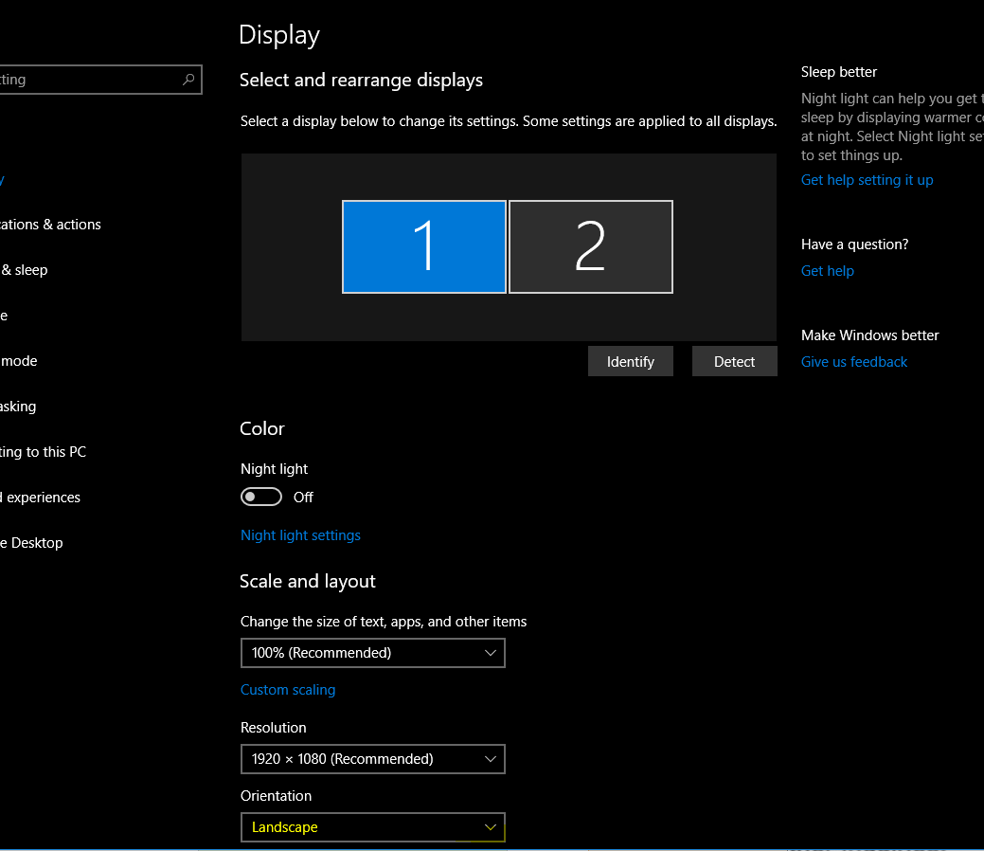Expand the Landscape orientation dropdown
This screenshot has height=851, width=984.
tap(372, 827)
